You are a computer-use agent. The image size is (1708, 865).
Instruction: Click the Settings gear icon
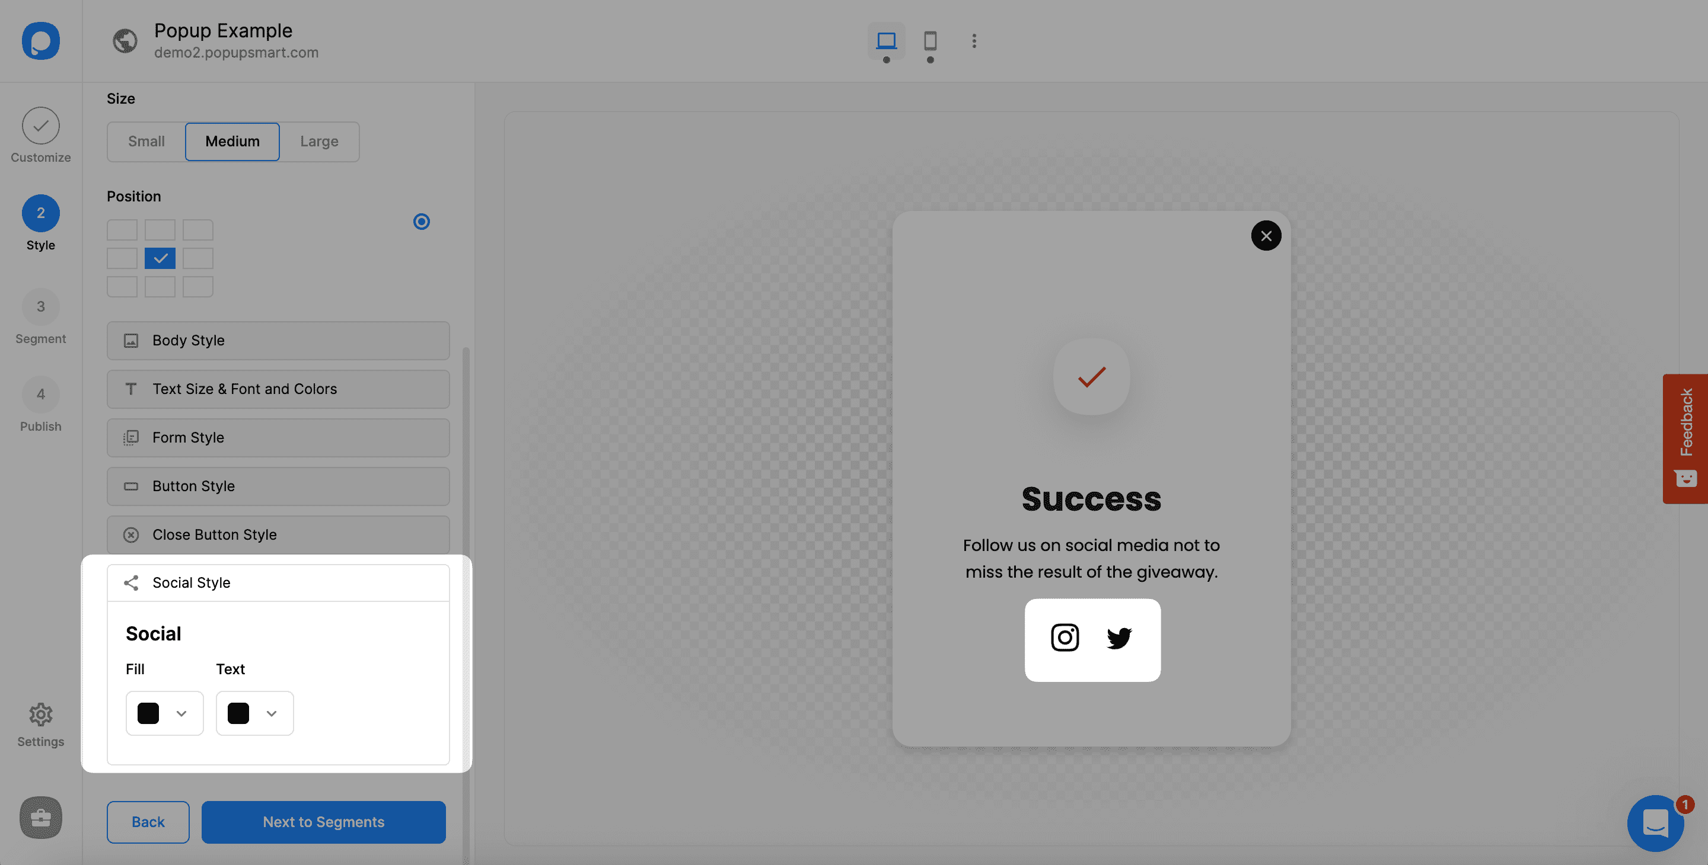(x=41, y=716)
